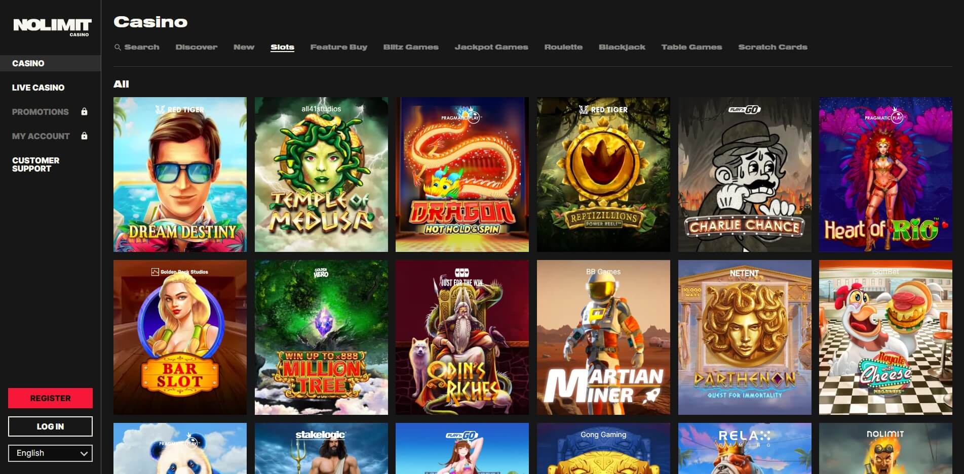The height and width of the screenshot is (474, 964).
Task: Switch to the Blackjack tab
Action: pyautogui.click(x=622, y=47)
